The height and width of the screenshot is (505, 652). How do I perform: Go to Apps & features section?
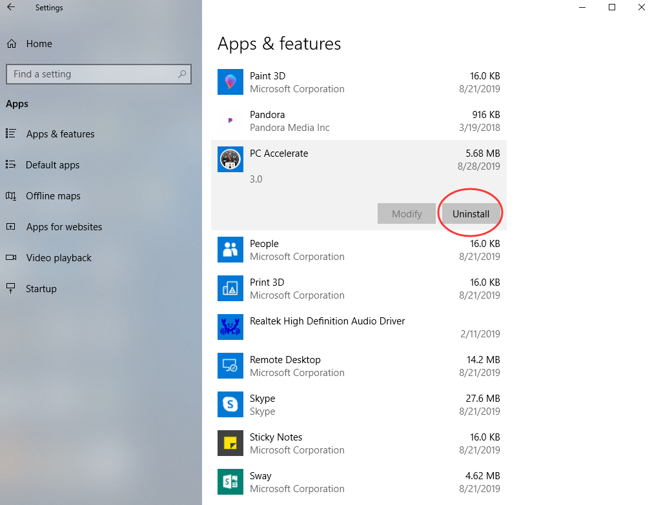(60, 134)
